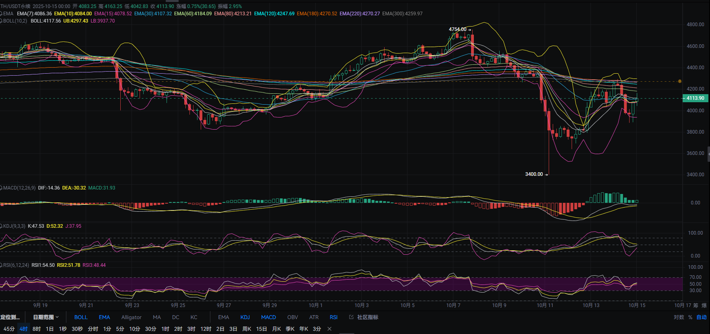Disable the MACD sub-indicator
710x334 pixels.
(x=268, y=317)
